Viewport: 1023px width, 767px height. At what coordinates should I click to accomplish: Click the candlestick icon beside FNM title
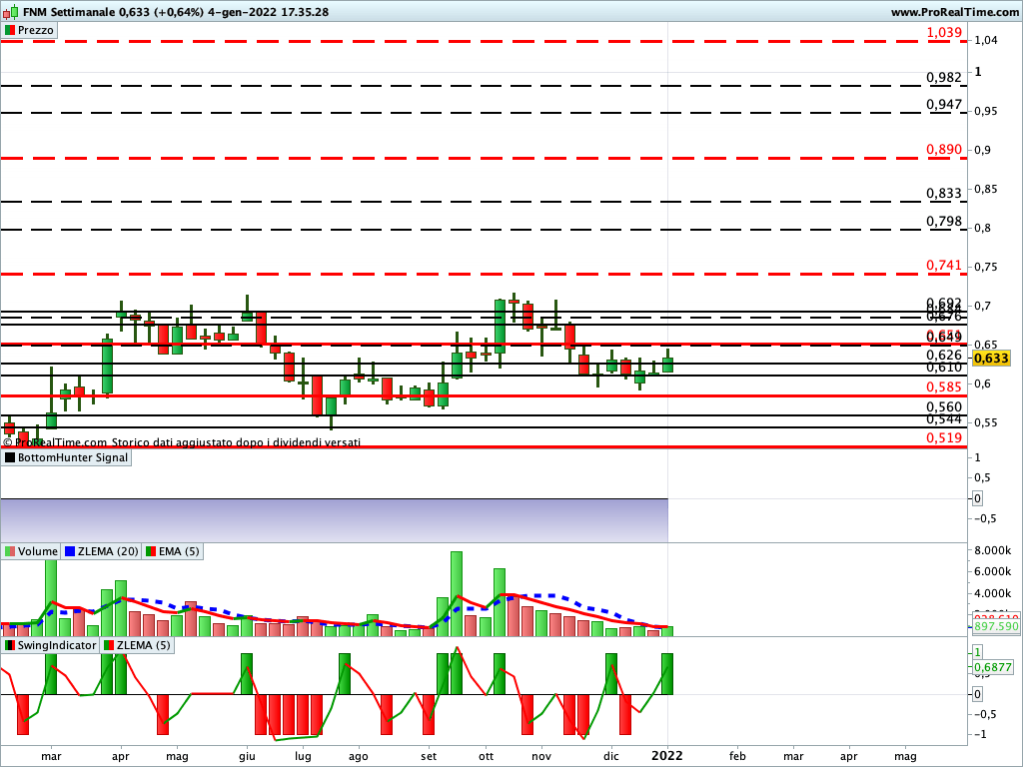[9, 12]
